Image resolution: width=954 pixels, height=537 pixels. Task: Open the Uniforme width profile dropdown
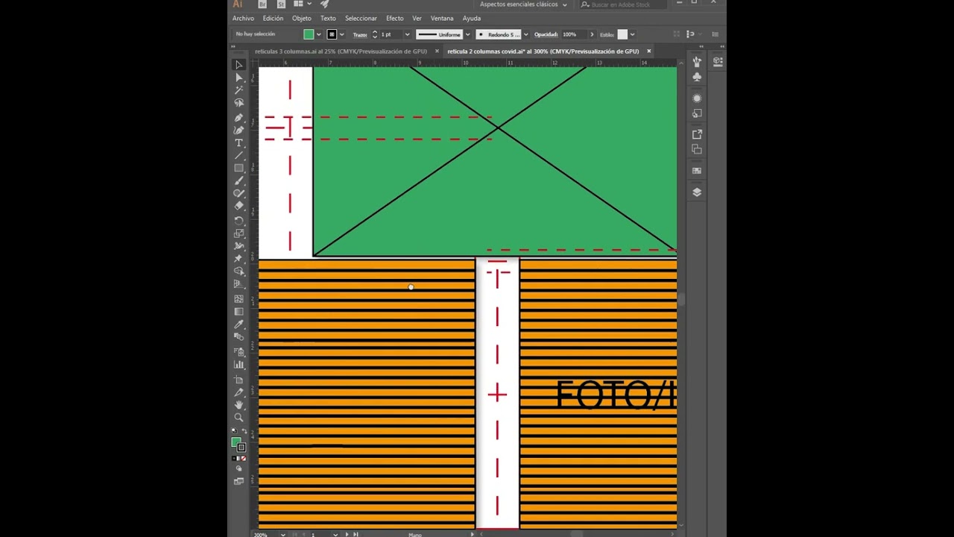coord(467,34)
